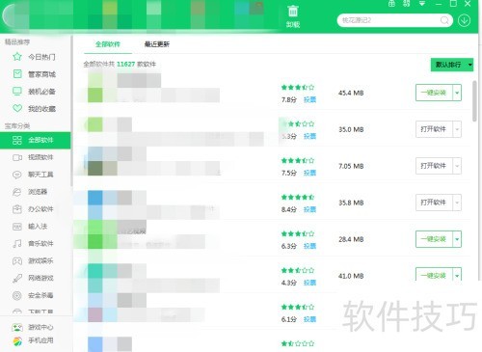Expand install options arrow in 41.0 MB row
This screenshot has height=352, width=482.
tap(457, 275)
